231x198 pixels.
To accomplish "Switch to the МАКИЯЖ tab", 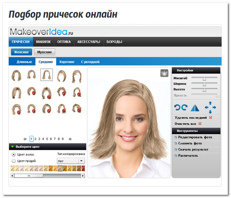I will pyautogui.click(x=43, y=42).
